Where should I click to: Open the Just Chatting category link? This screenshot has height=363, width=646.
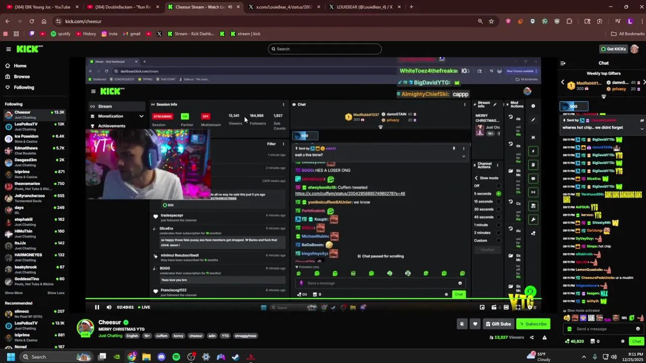pos(110,336)
